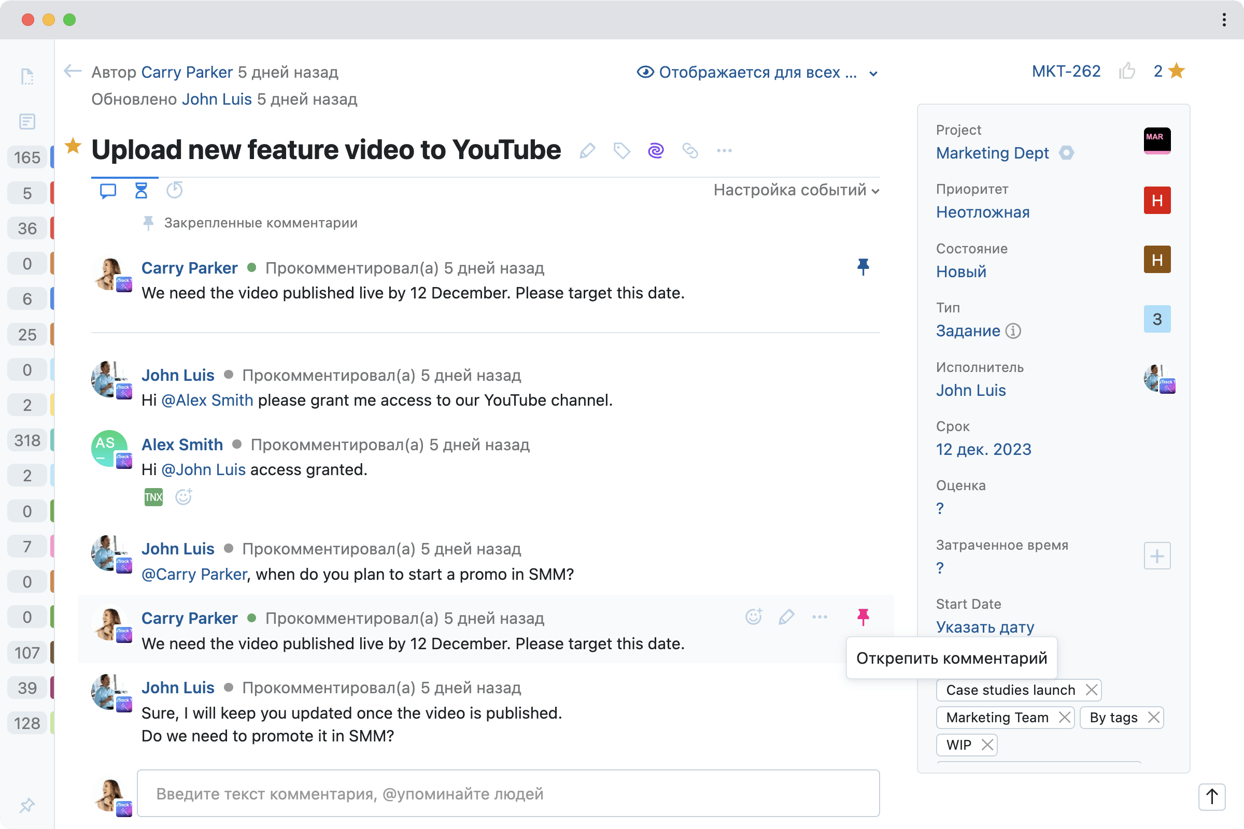Screen dimensions: 1244x829
Task: Edit the issue title with the pencil icon
Action: [x=587, y=151]
